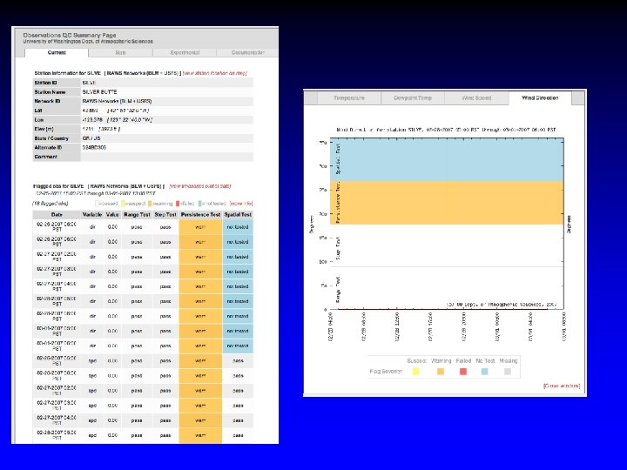Select the Temperature tab in plot window
The height and width of the screenshot is (470, 627).
(x=349, y=97)
